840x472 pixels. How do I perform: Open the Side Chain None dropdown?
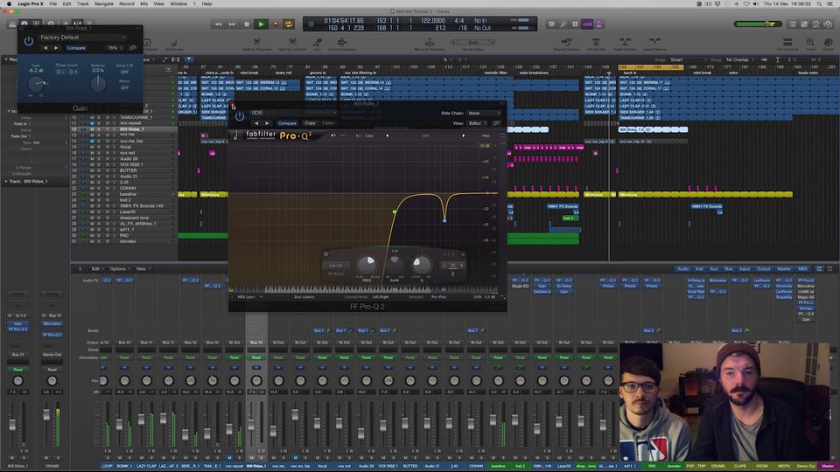click(x=483, y=114)
